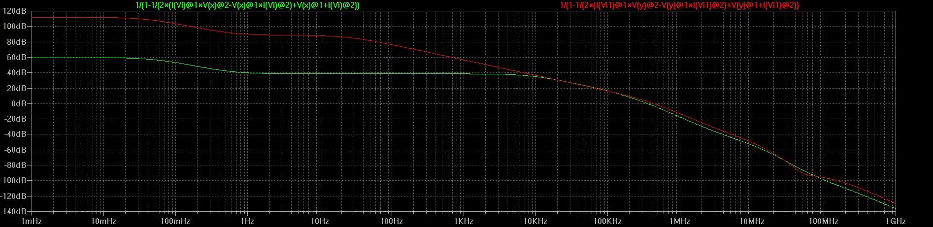Click the 120dB vertical axis label
The height and width of the screenshot is (227, 933).
[15, 11]
